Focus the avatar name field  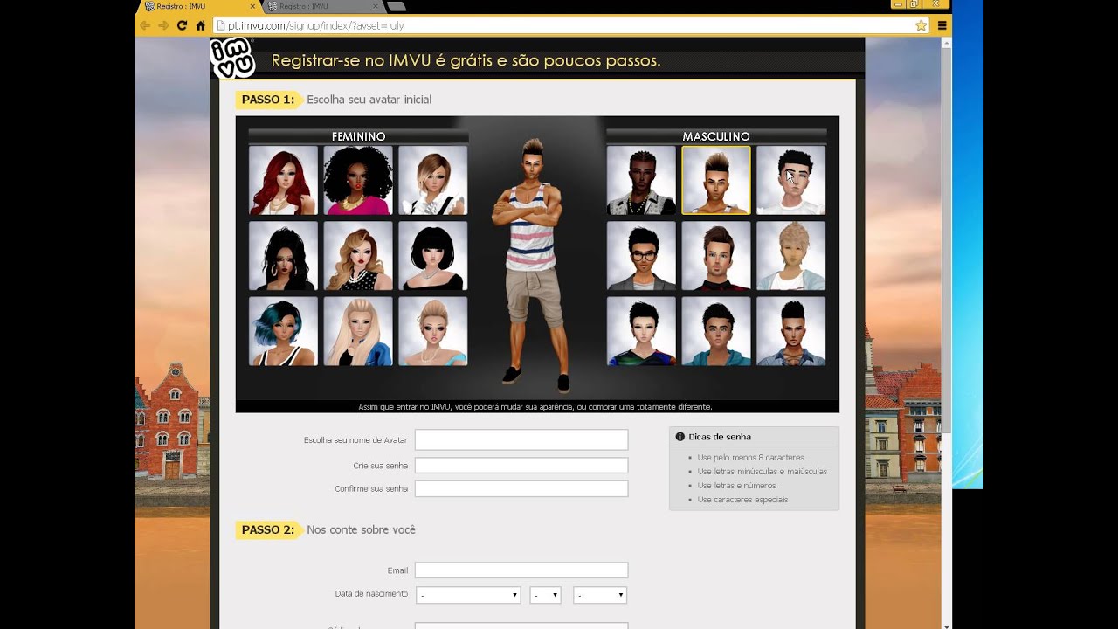[521, 439]
